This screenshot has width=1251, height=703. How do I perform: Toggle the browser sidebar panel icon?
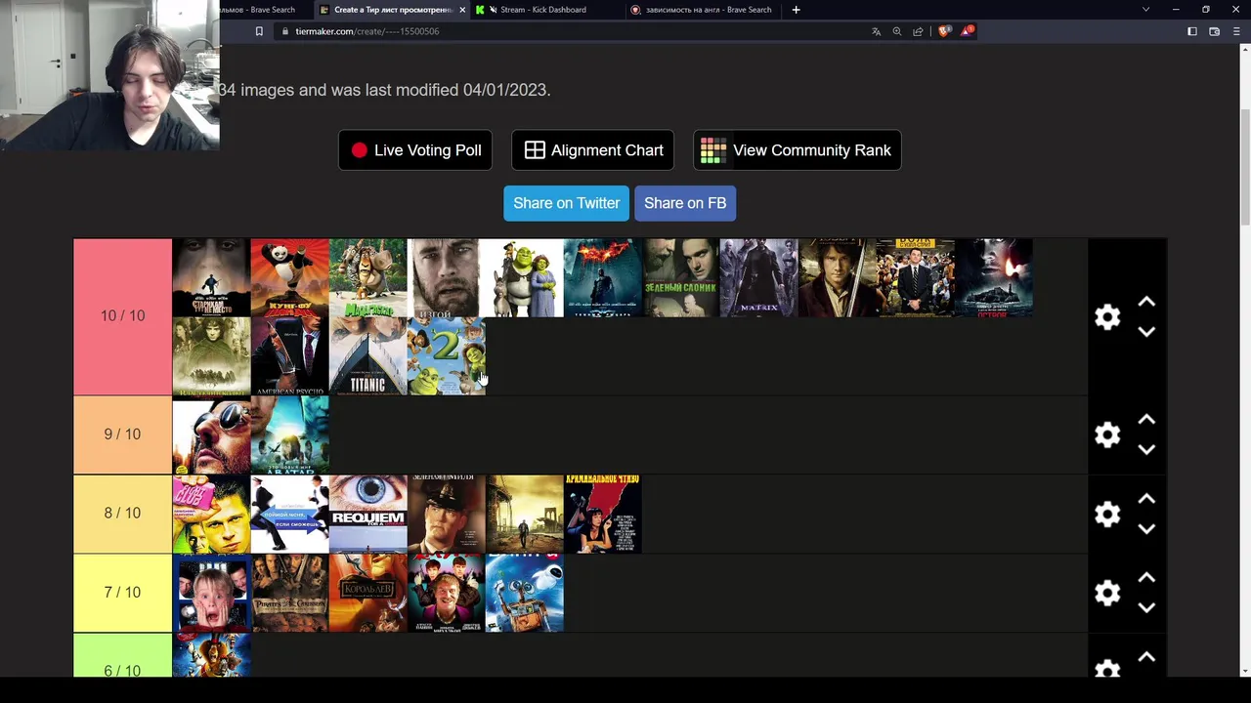point(1192,31)
